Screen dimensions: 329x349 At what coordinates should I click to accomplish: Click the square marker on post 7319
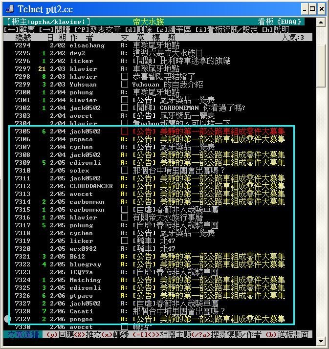pos(125,241)
